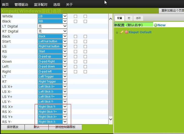Select the radio button before Xinput-Default
184x134 pixels.
(x=117, y=33)
